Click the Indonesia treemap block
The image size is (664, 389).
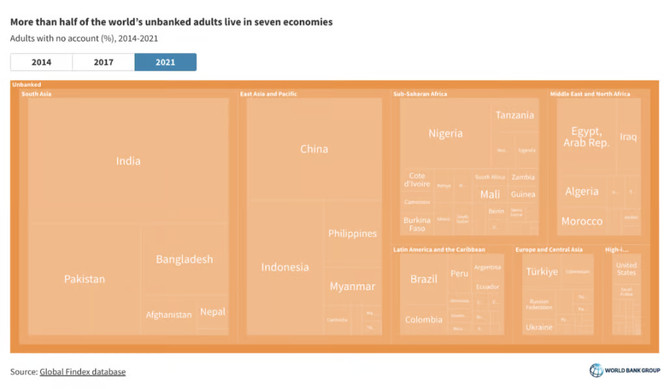(x=285, y=268)
